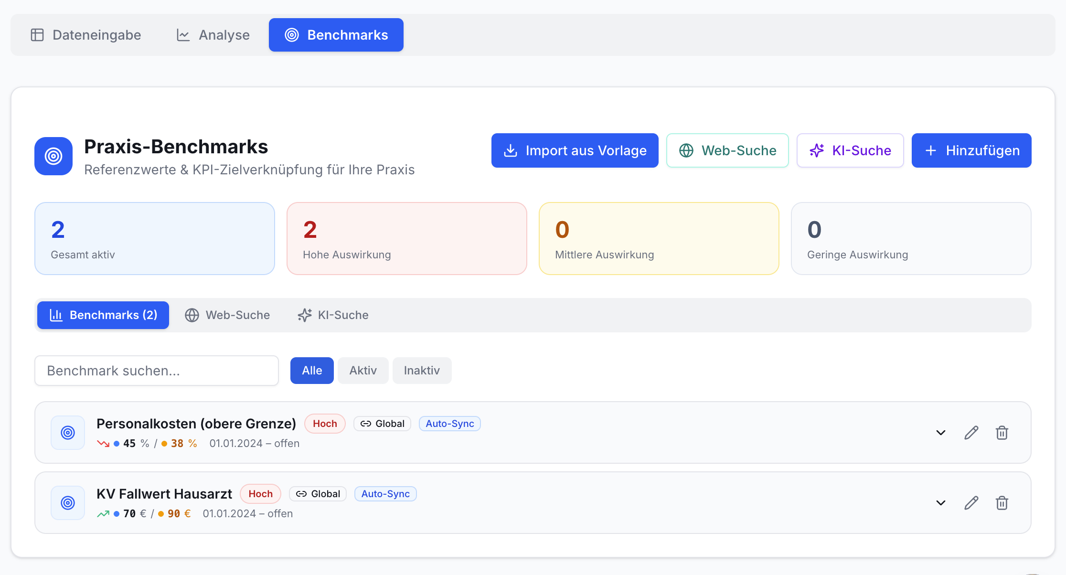The image size is (1066, 575).
Task: Select the Mittlere Auswirkung card
Action: [x=659, y=238]
